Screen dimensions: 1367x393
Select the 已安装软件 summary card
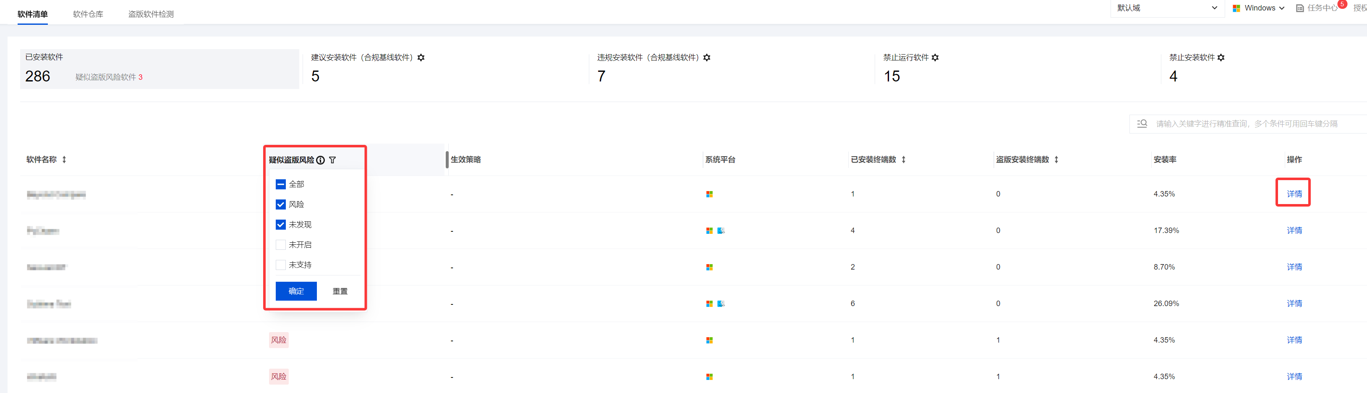160,69
